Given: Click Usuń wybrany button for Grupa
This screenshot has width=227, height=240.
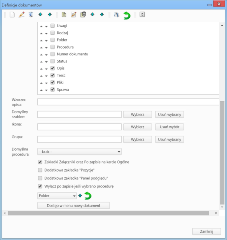Looking at the screenshot, I should pos(169,140).
